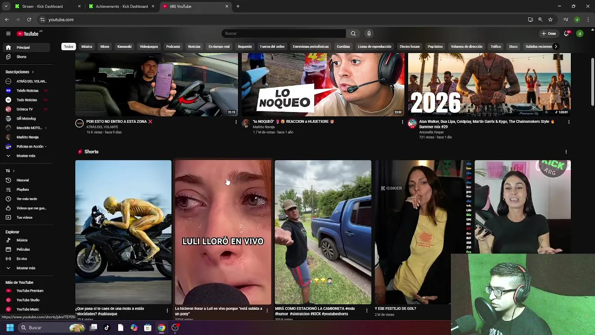The height and width of the screenshot is (335, 595).
Task: Open Música under Explorar
Action: click(26, 240)
